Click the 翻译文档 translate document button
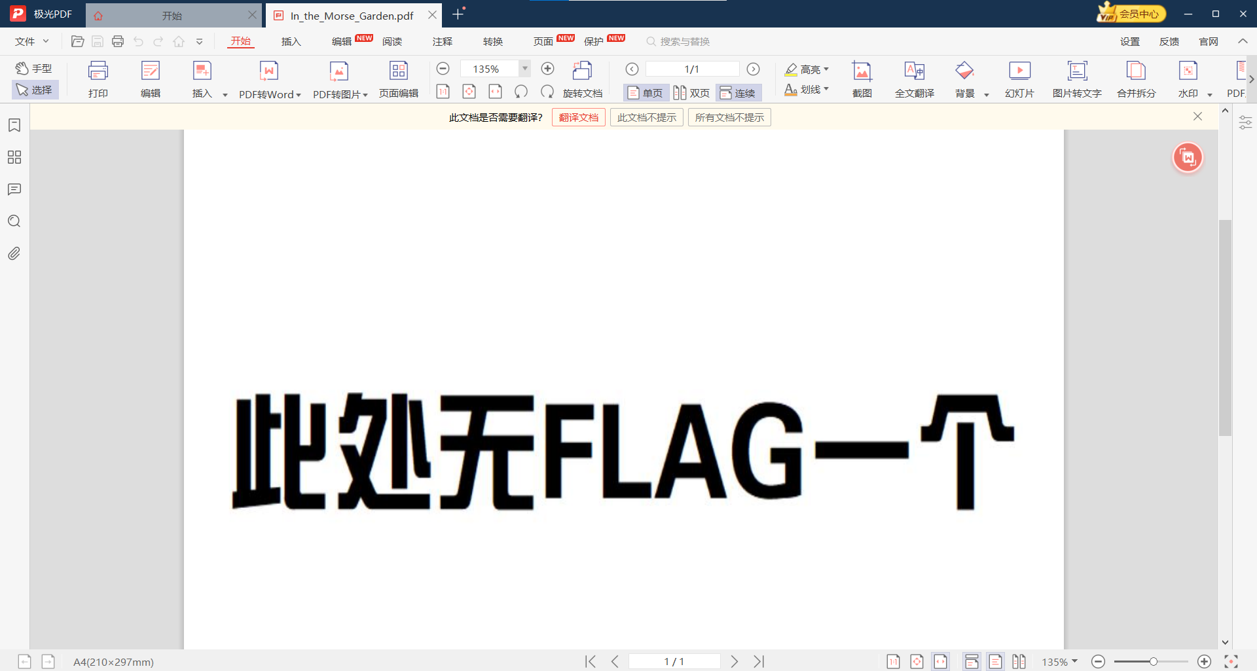 (x=579, y=117)
